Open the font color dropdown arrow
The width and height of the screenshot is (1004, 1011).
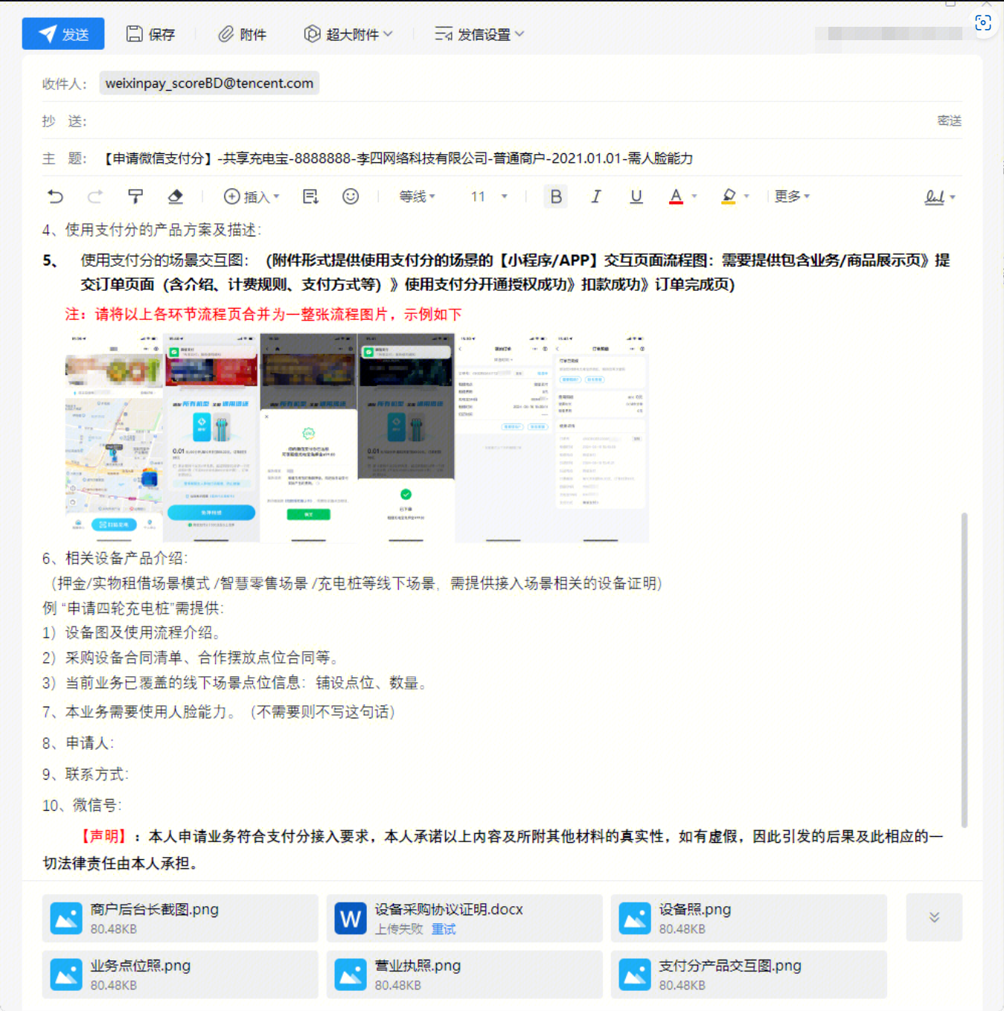[694, 196]
